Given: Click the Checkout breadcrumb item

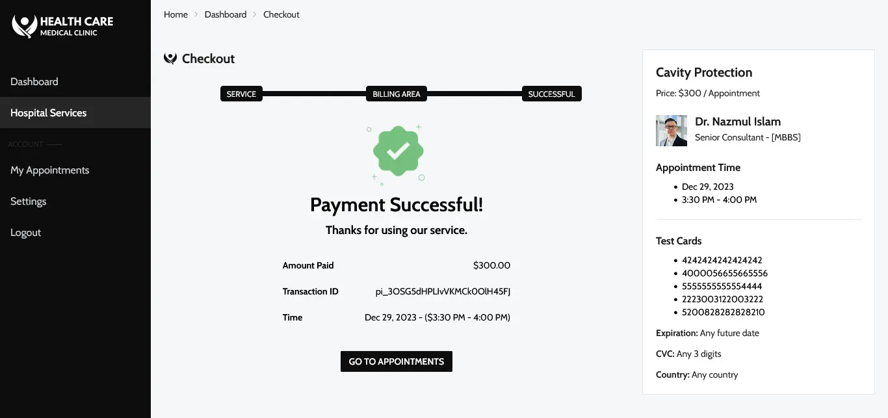Looking at the screenshot, I should pos(281,14).
